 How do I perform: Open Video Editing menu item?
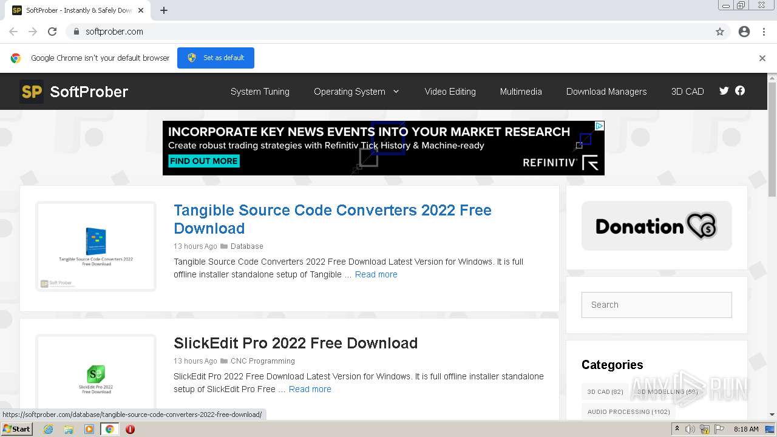pos(450,92)
